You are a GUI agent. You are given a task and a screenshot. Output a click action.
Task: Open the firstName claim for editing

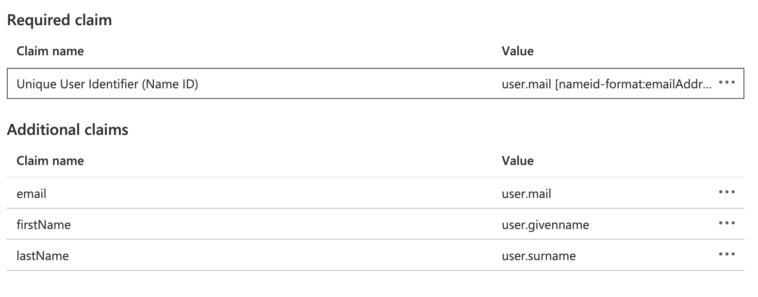(x=44, y=224)
